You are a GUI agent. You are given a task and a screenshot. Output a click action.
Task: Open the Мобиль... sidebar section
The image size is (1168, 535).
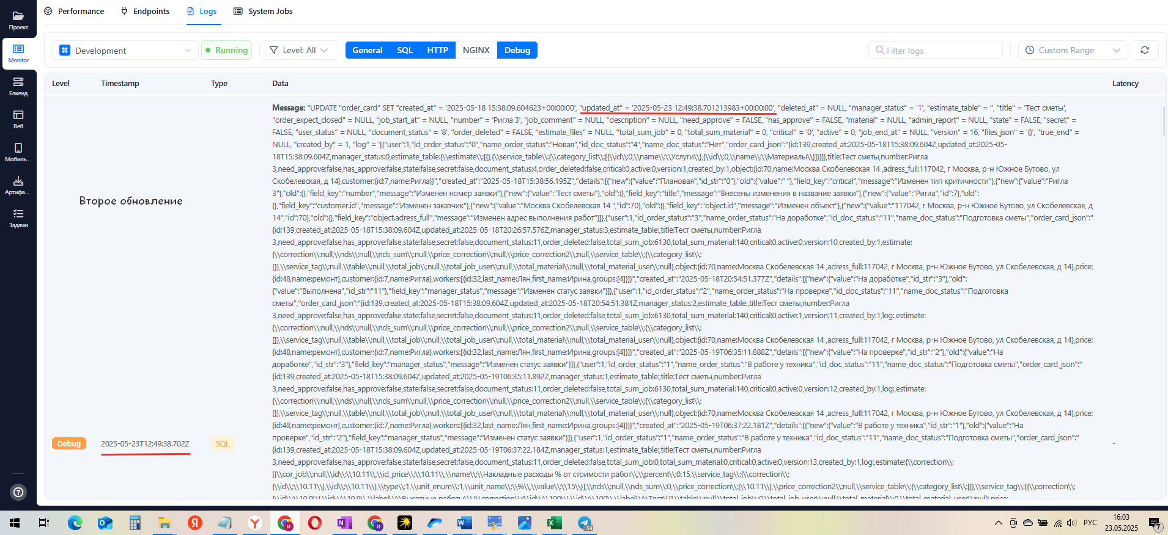point(18,152)
